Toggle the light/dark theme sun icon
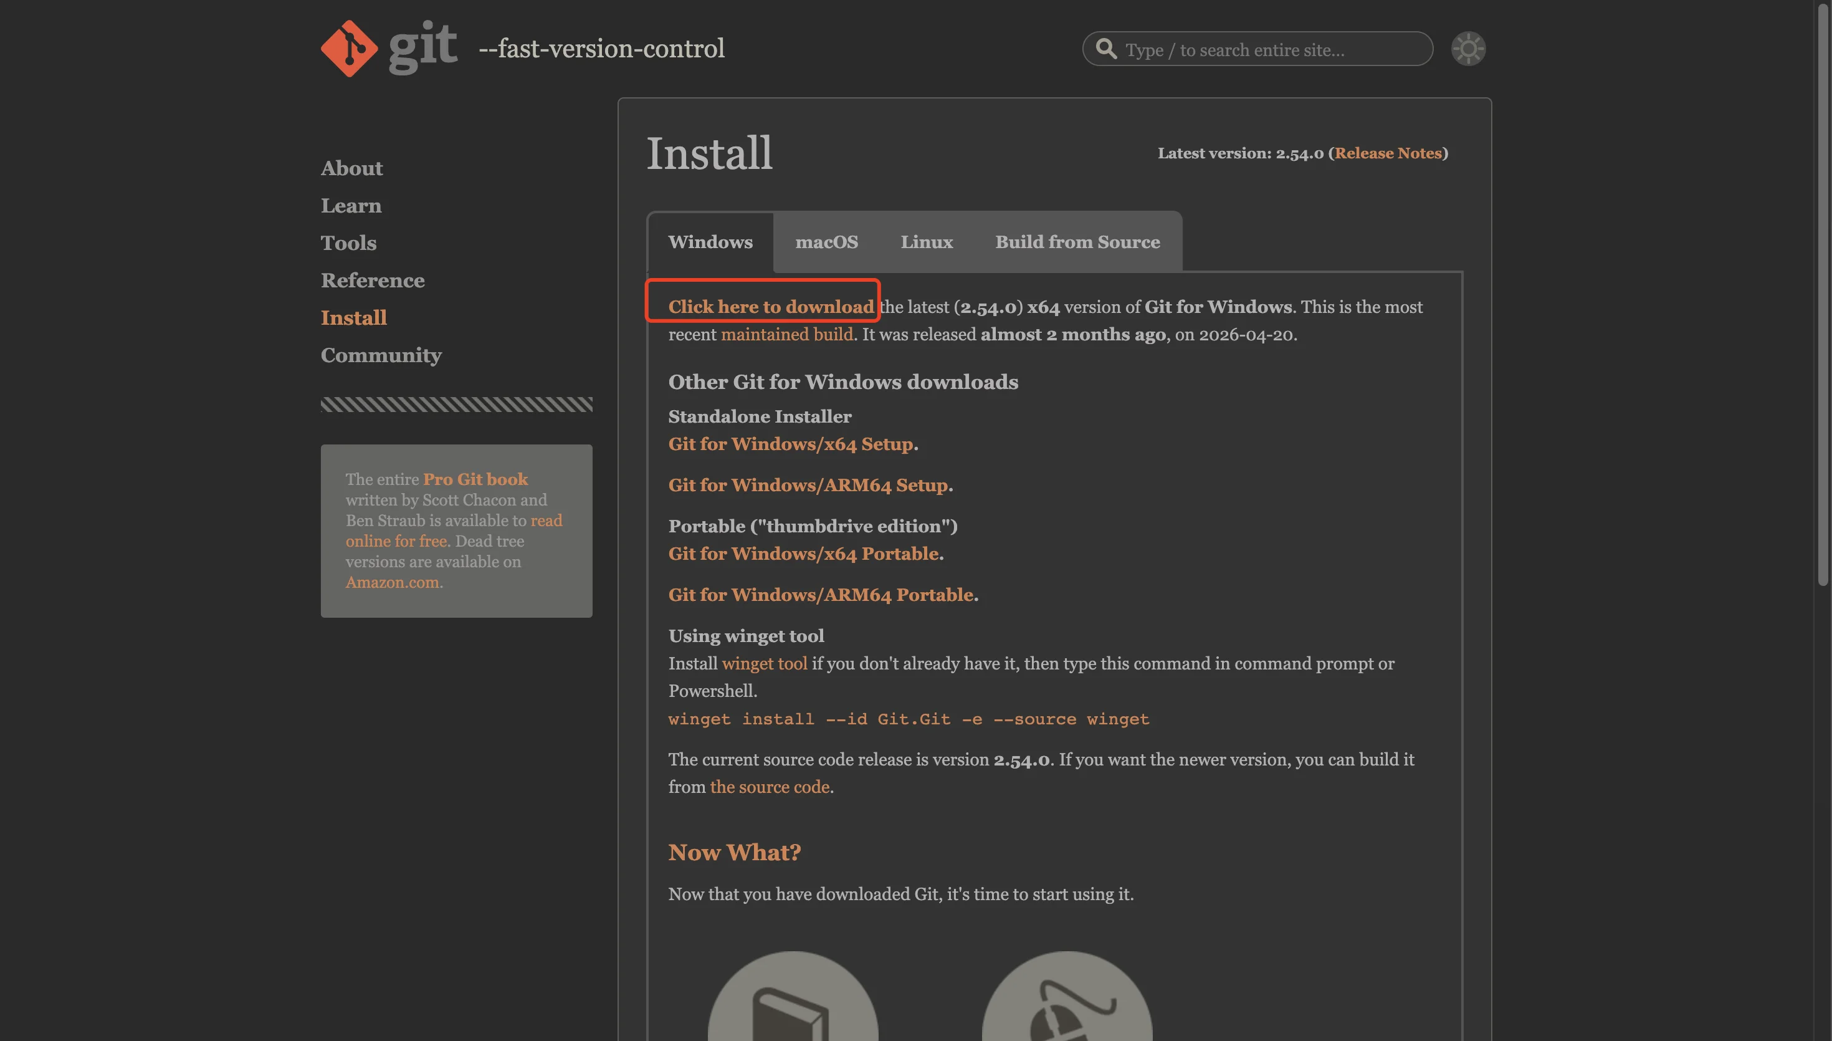The image size is (1832, 1041). [1467, 49]
